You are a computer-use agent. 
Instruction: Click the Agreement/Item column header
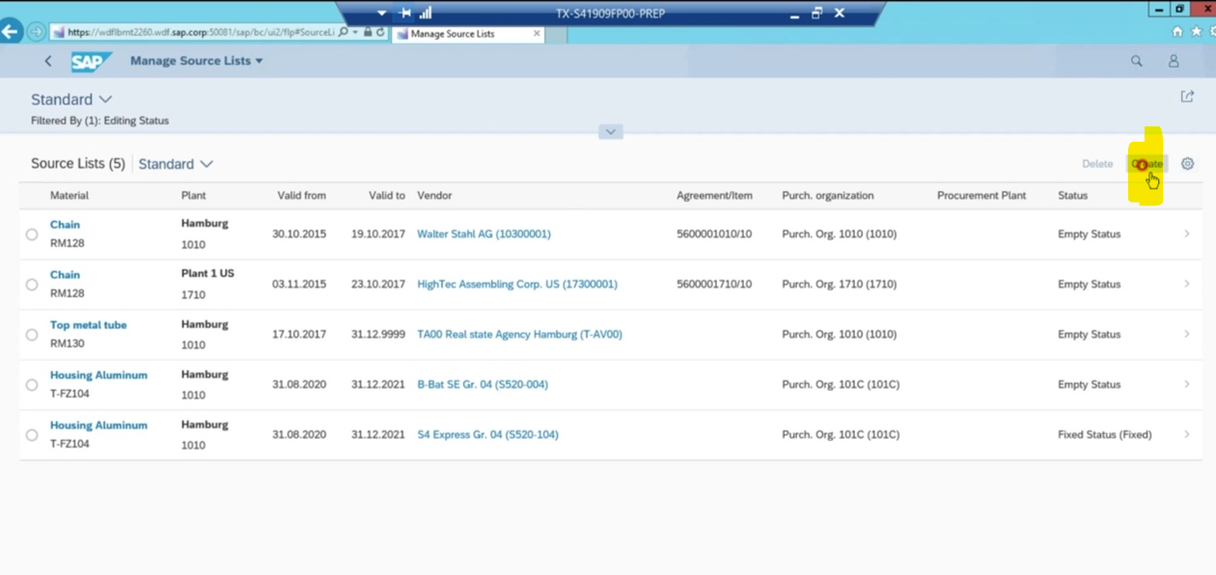pyautogui.click(x=715, y=196)
